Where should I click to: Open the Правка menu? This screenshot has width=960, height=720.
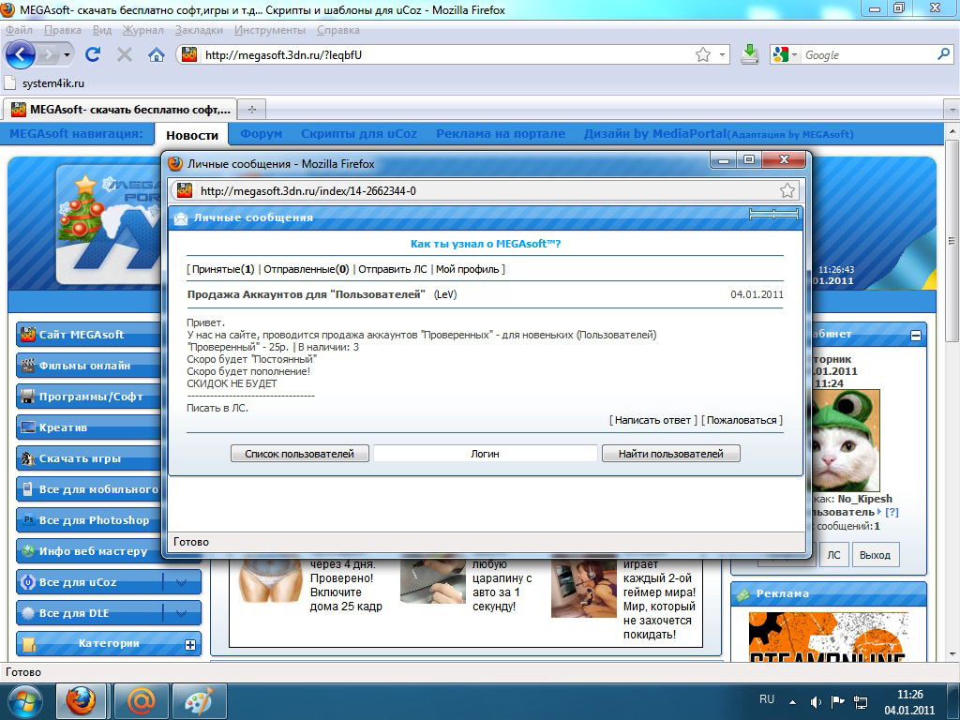click(63, 30)
